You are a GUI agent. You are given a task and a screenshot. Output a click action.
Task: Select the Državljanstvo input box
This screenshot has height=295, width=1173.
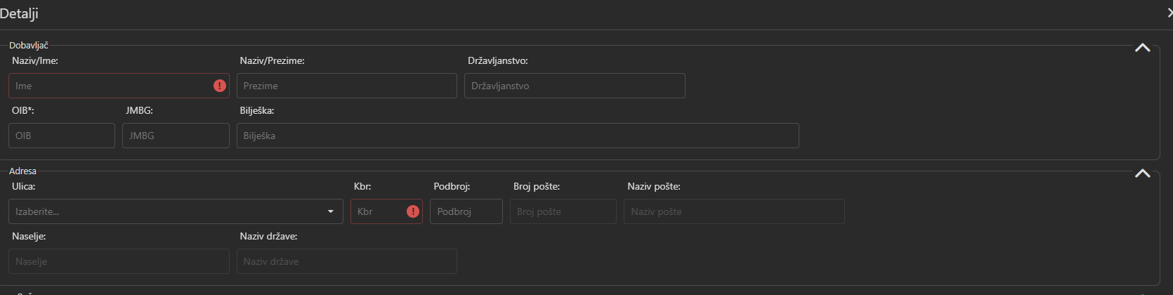tap(574, 86)
